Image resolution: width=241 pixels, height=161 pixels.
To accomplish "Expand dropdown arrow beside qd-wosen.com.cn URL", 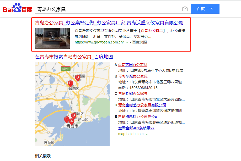I will pyautogui.click(x=127, y=42).
